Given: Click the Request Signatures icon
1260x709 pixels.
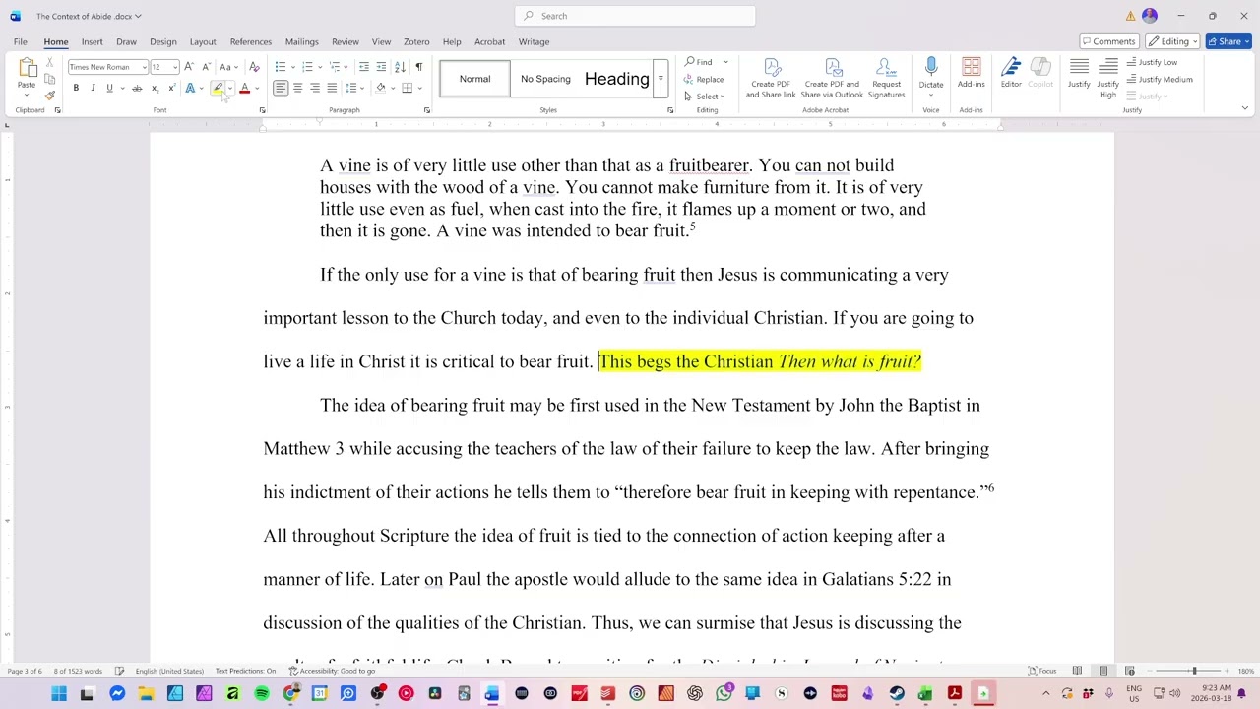Looking at the screenshot, I should [886, 78].
